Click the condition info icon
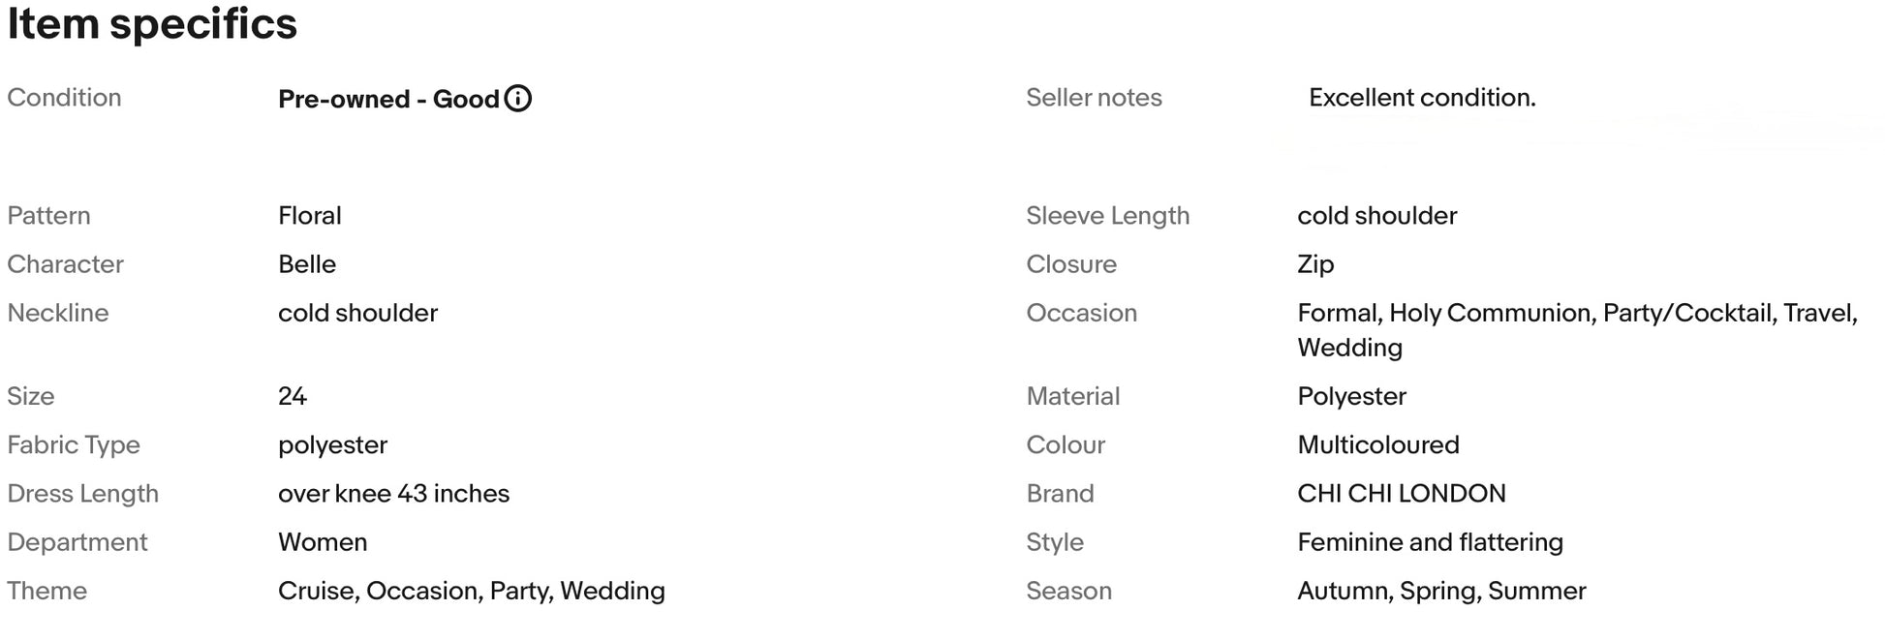1885x641 pixels. [518, 99]
